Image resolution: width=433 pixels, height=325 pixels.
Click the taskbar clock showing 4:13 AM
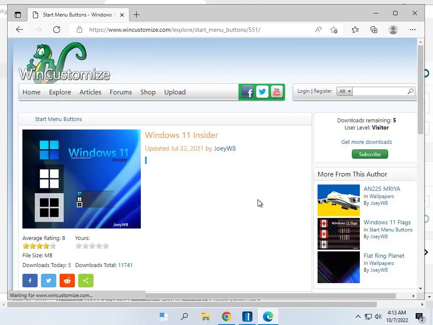pos(397,317)
